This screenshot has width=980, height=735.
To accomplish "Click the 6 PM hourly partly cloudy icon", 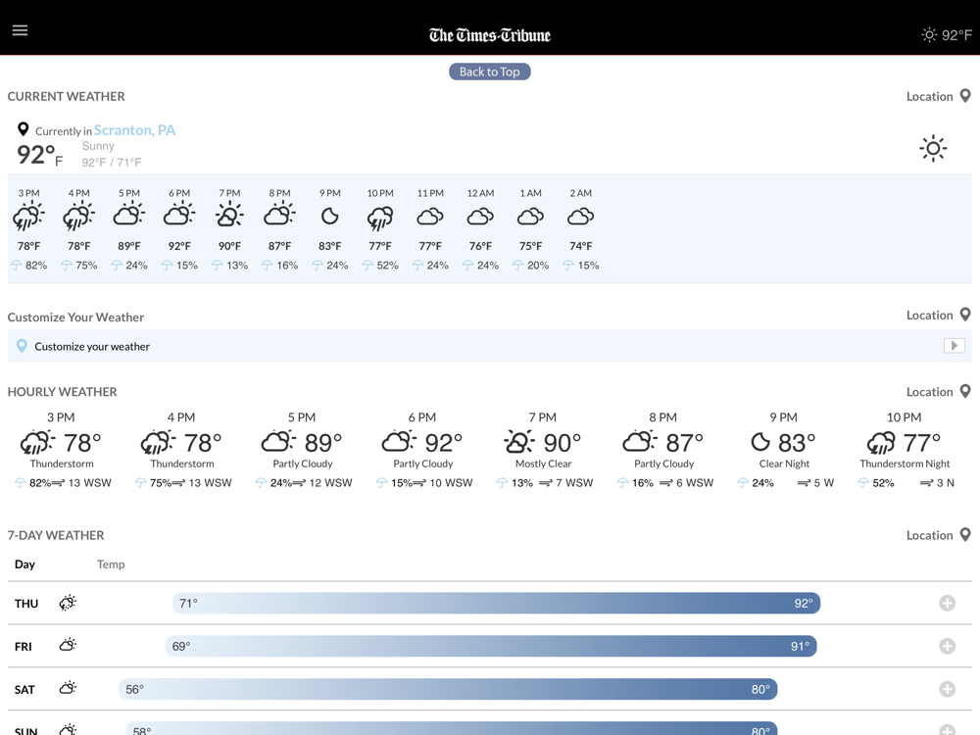I will [x=400, y=441].
